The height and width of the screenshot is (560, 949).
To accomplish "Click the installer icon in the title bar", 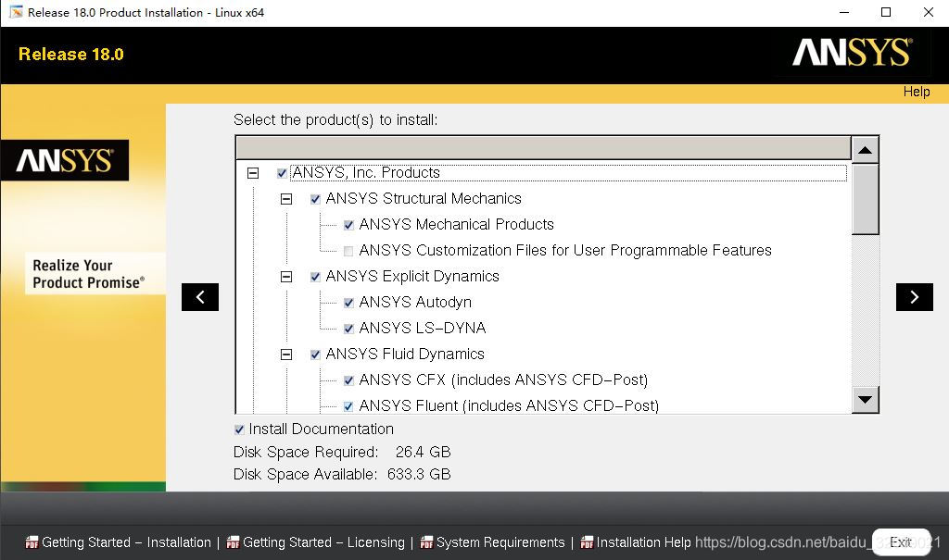I will pos(16,12).
